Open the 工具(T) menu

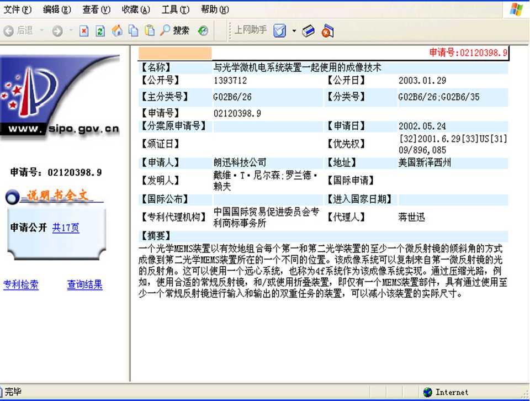point(175,9)
